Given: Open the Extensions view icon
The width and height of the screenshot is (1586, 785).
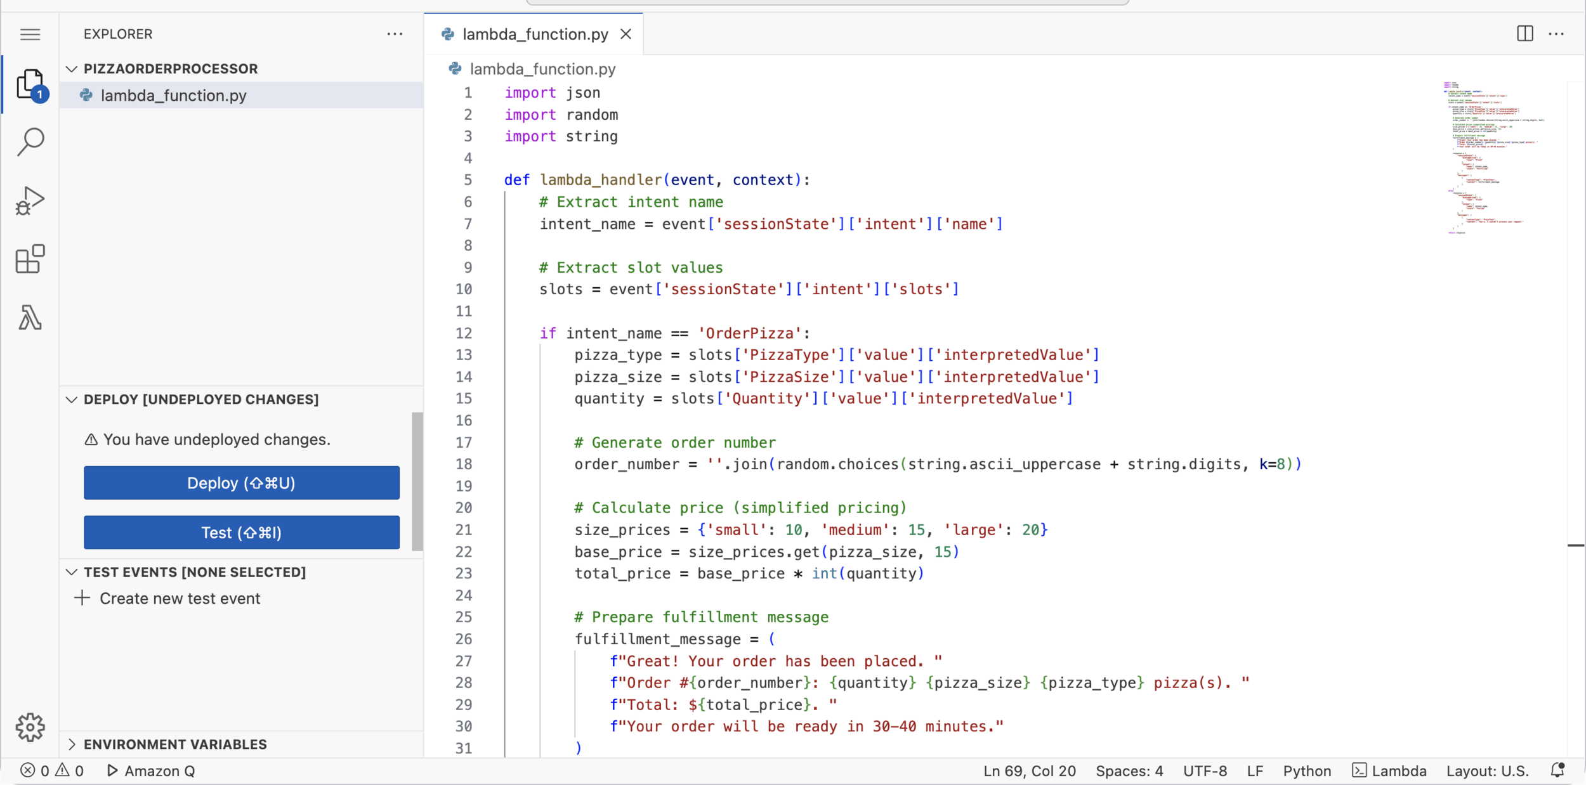Looking at the screenshot, I should (30, 259).
